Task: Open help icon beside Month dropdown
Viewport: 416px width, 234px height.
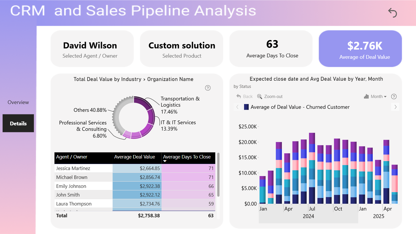Action: pyautogui.click(x=394, y=97)
